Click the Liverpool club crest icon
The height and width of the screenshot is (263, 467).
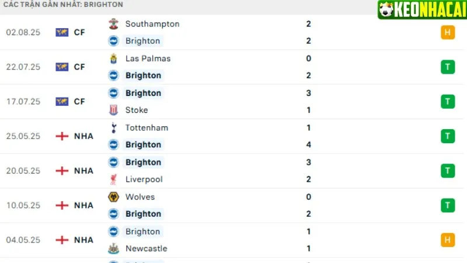pyautogui.click(x=113, y=179)
